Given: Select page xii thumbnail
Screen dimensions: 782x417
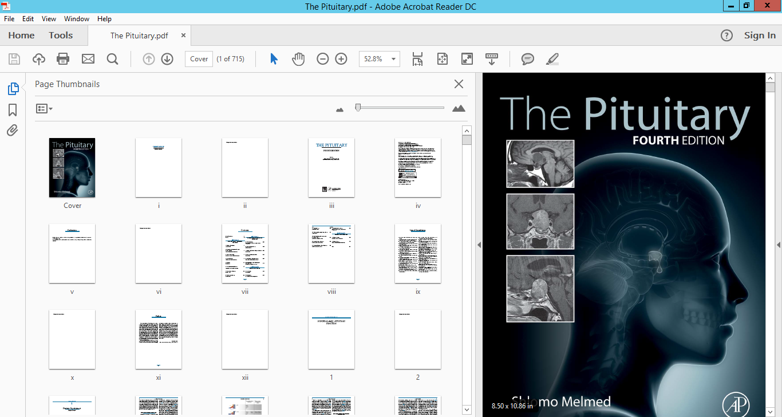Looking at the screenshot, I should (x=245, y=340).
